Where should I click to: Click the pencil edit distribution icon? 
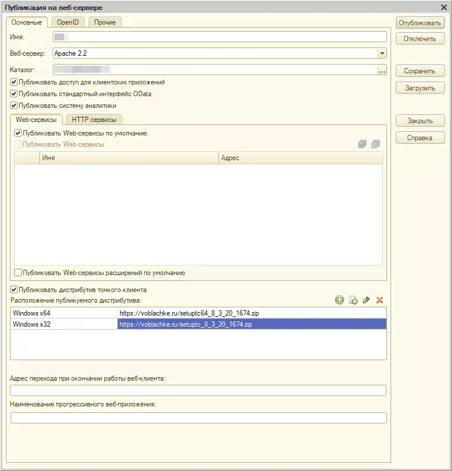(367, 300)
